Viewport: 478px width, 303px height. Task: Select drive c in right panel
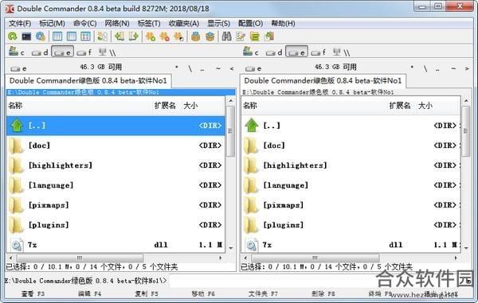(x=251, y=52)
